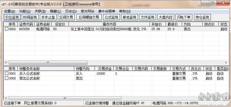231x107 pixels.
Task: Click 交易股数 column header
Action: tap(161, 69)
